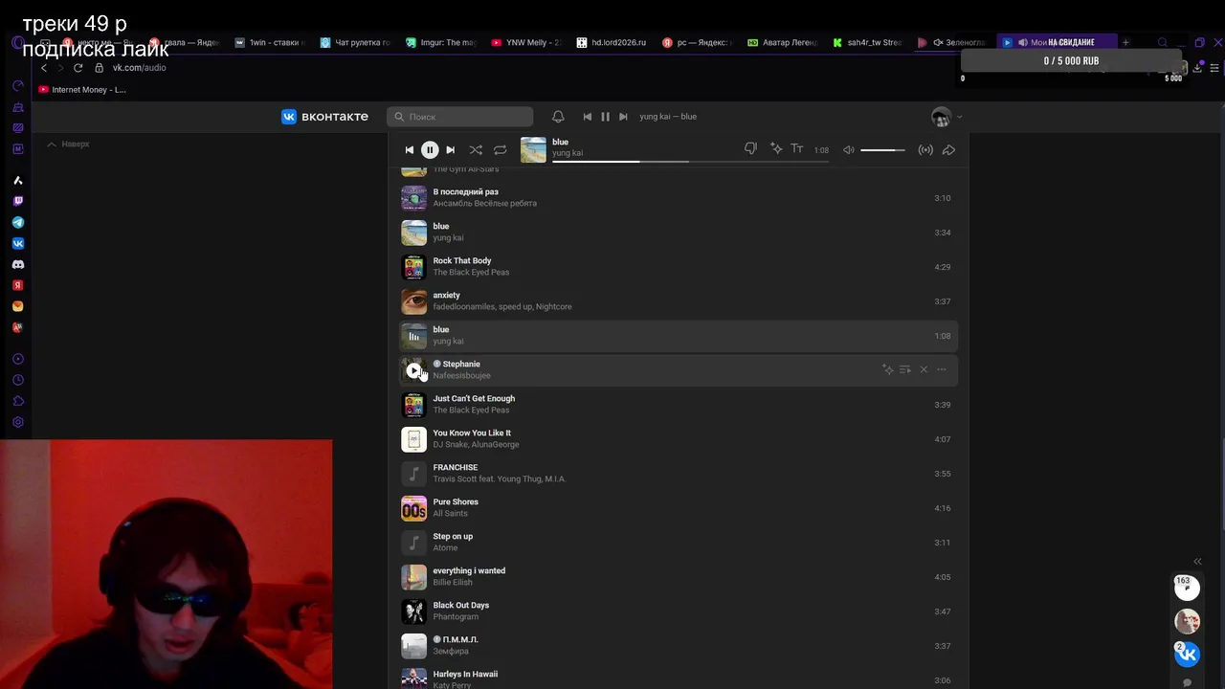Screen dimensions: 1225x689
Task: Open artist DJ Snake, AlunaGeorge
Action: coord(476,445)
